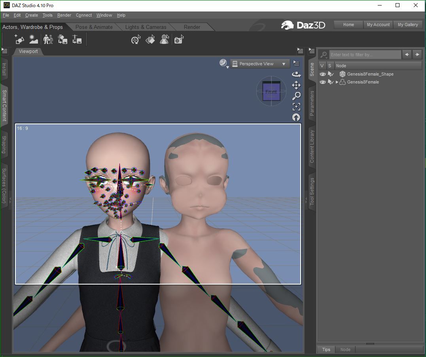Click the My Account button

pyautogui.click(x=378, y=25)
